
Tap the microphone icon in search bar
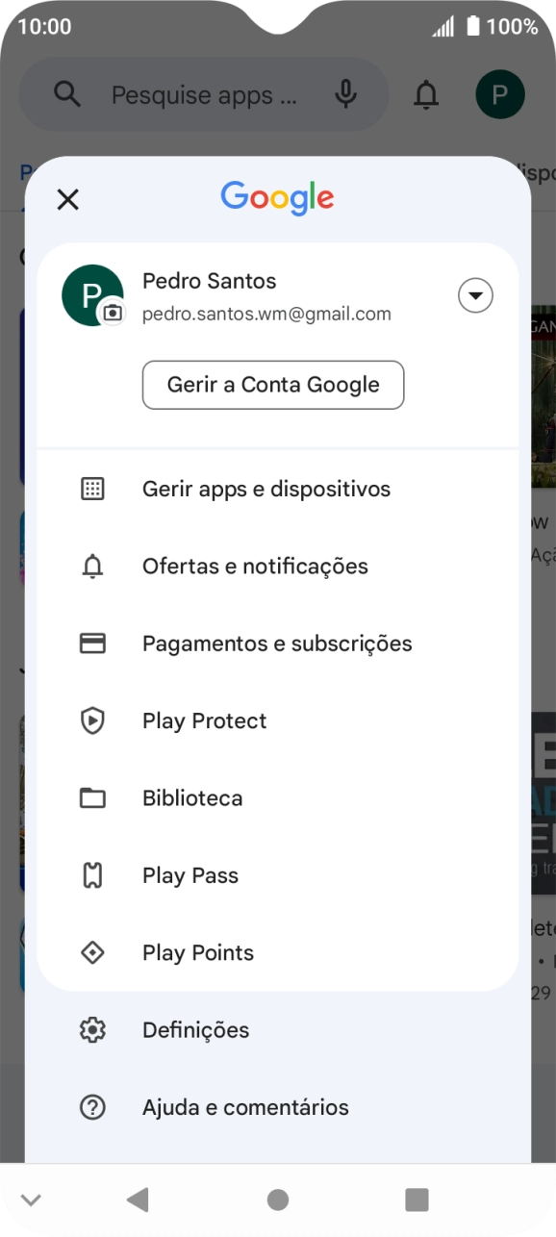click(345, 93)
